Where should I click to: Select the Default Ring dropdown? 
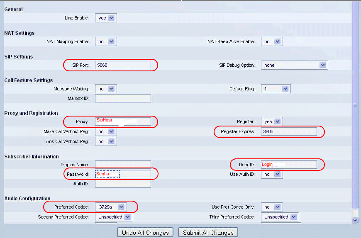click(x=276, y=89)
